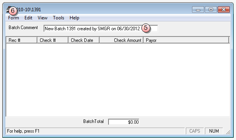Open the Form menu
The height and width of the screenshot is (140, 236).
click(x=14, y=18)
